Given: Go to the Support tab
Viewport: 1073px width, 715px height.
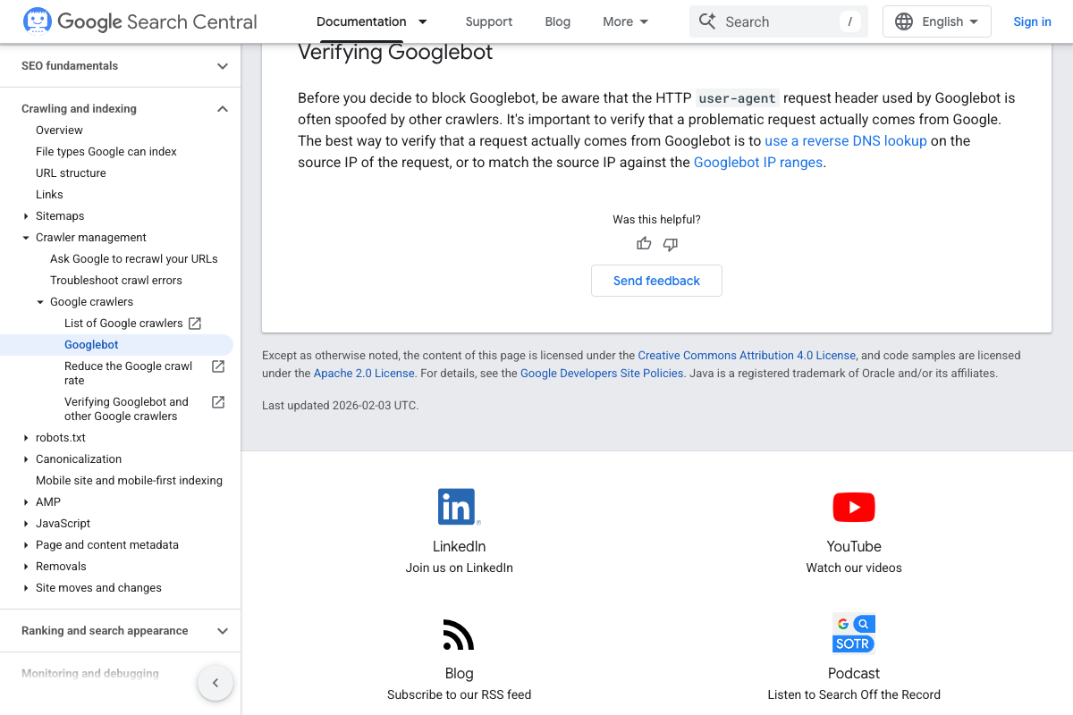Looking at the screenshot, I should [x=489, y=21].
